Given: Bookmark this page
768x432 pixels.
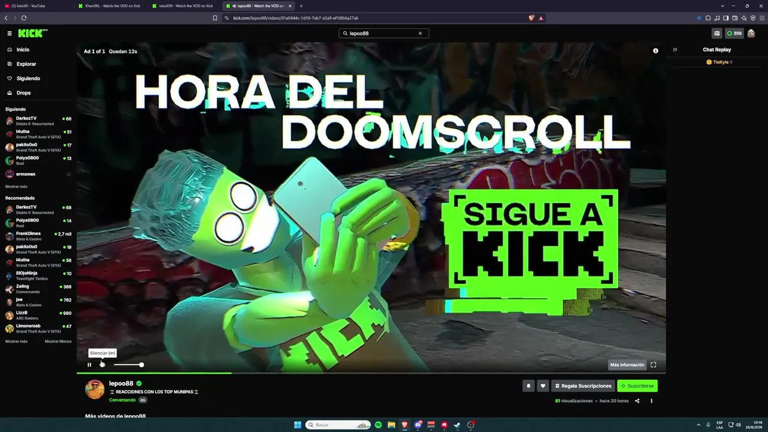Looking at the screenshot, I should pyautogui.click(x=215, y=18).
